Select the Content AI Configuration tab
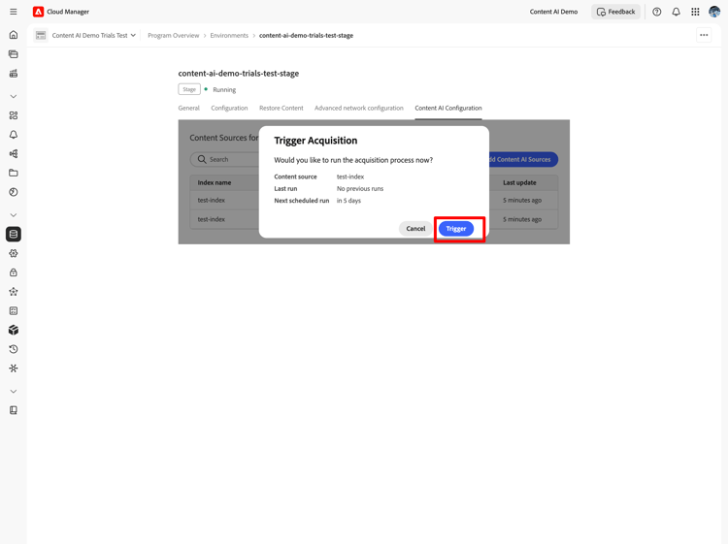Screen dimensions: 728x544 click(x=448, y=108)
